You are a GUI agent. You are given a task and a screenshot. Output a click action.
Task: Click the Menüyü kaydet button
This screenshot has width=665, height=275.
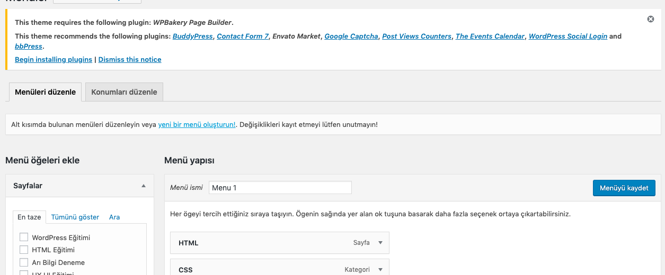(624, 188)
